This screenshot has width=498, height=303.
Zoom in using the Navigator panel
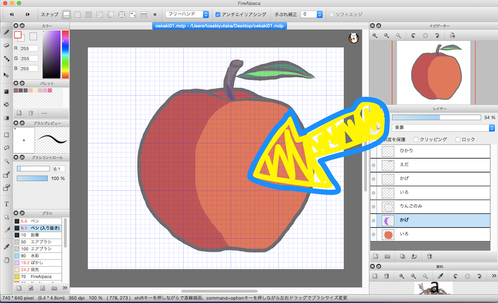click(x=375, y=35)
